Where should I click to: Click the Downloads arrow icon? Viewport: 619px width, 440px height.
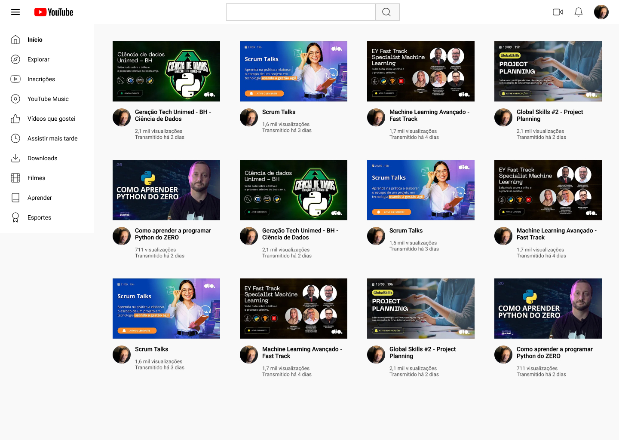coord(15,158)
